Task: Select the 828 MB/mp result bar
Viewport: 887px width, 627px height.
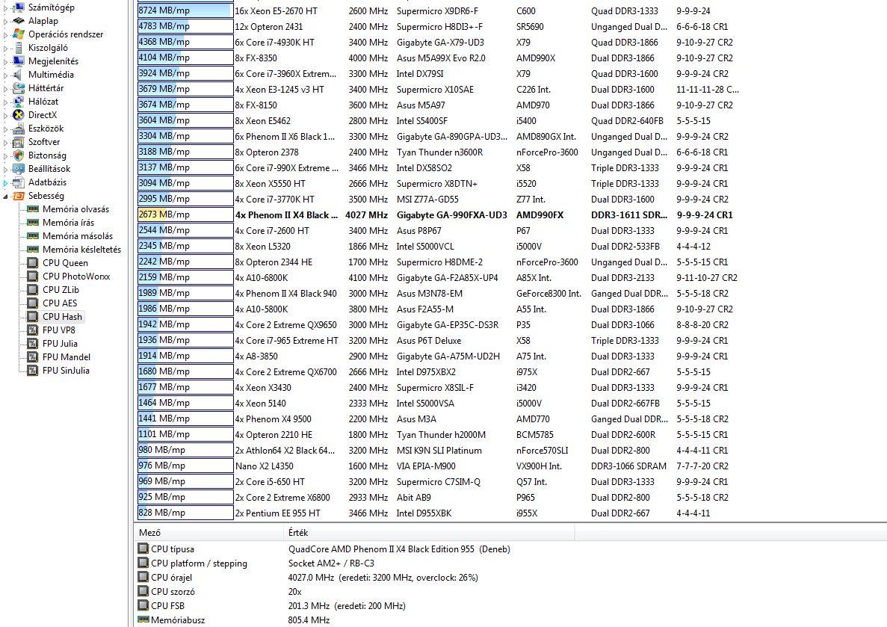Action: click(185, 513)
